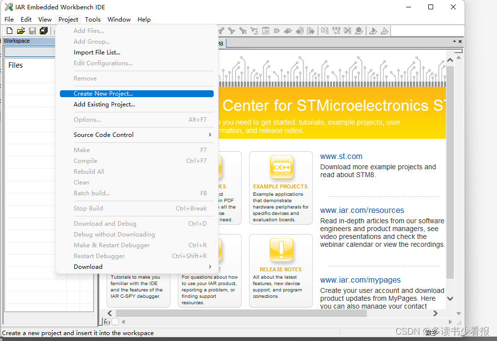Click the page scroll-down chevron
Screen dimensions: 497x341
pyautogui.click(x=450, y=299)
